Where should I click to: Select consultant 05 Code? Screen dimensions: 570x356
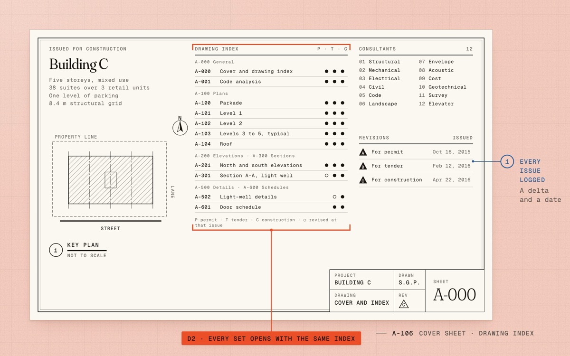click(370, 95)
